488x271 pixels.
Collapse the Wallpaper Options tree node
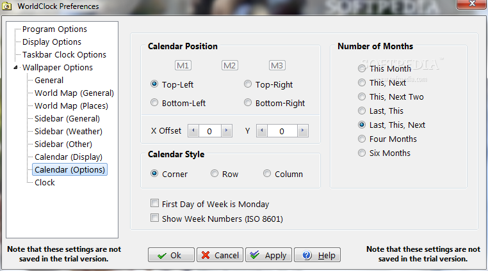coord(15,68)
